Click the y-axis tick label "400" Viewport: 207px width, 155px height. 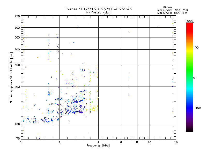(17, 49)
